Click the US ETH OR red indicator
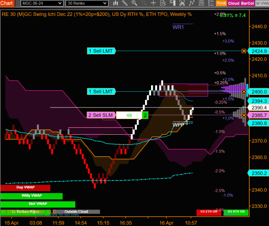The width and height of the screenshot is (269, 226). pos(209,213)
